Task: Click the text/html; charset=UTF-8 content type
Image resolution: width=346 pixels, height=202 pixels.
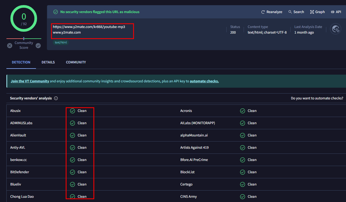Action: click(267, 33)
